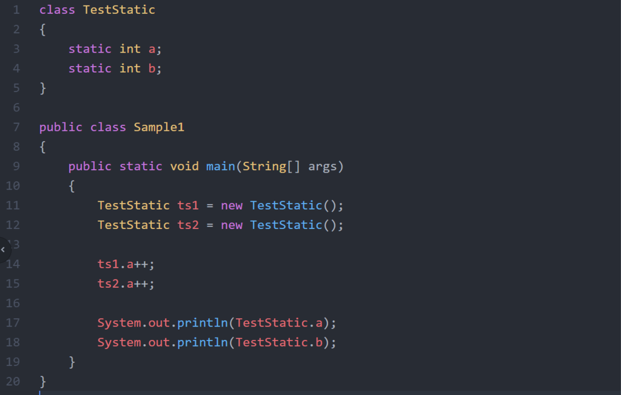Place cursor on TestStatic class name
This screenshot has width=621, height=395.
click(119, 10)
